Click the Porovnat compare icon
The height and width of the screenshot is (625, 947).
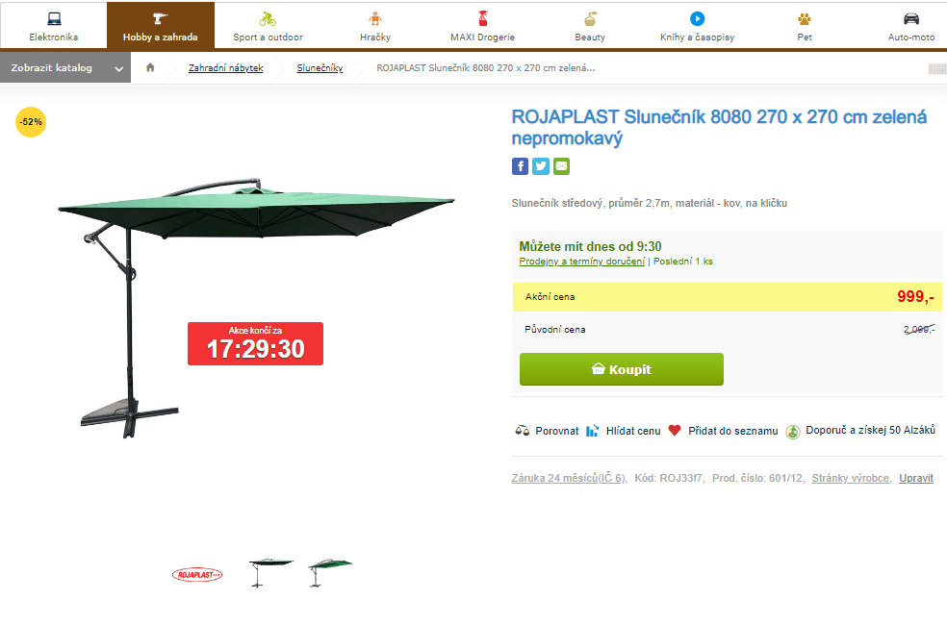pos(523,431)
